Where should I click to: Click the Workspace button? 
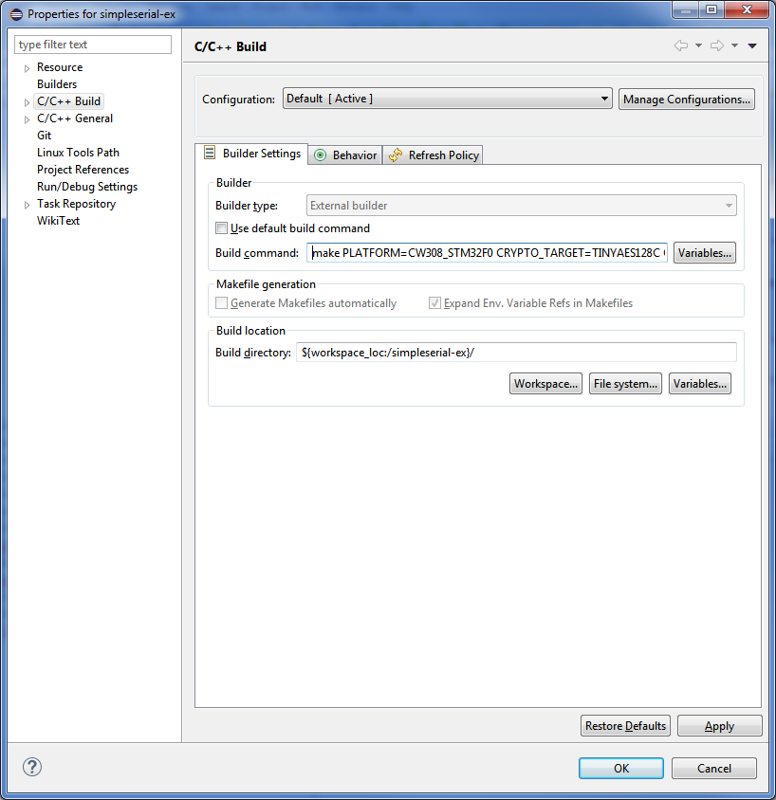(x=545, y=384)
